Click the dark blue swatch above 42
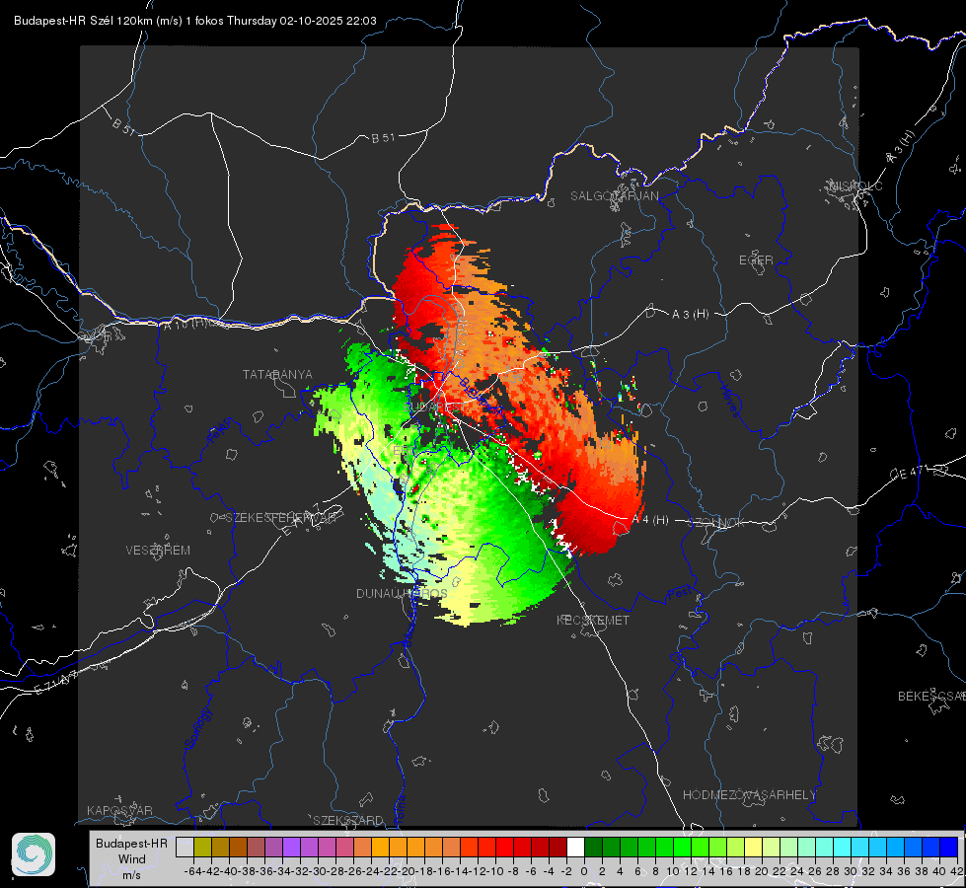The image size is (966, 888). 949,847
